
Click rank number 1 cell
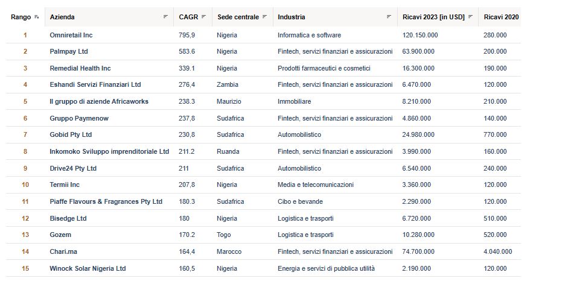click(25, 35)
